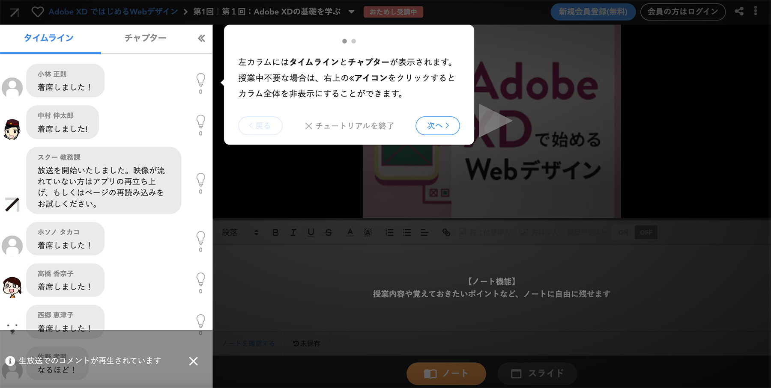Screen dimensions: 771x388
Task: Click 再生位置挿入 toolbar button
Action: [485, 232]
